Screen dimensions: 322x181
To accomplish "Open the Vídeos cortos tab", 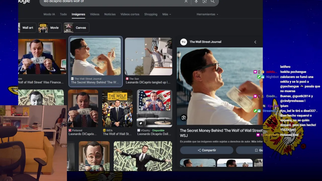I will (x=130, y=14).
